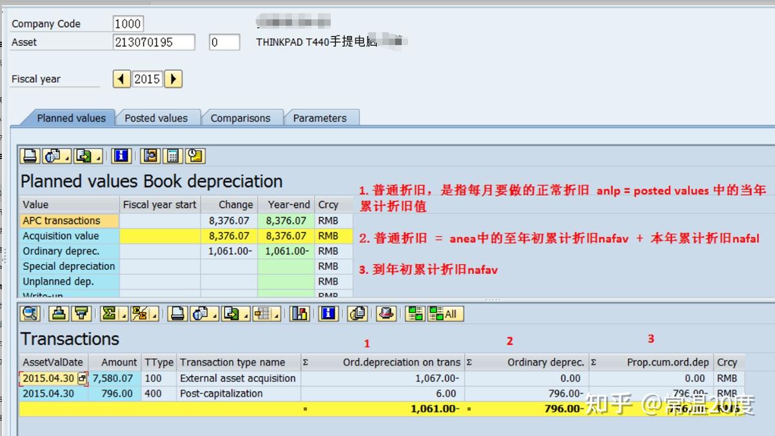Click the next year arrow for Fiscal year
The width and height of the screenshot is (775, 436).
[x=173, y=78]
